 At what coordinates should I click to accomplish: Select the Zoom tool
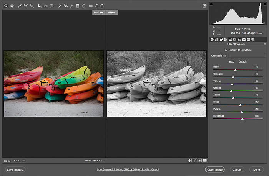pyautogui.click(x=6, y=6)
